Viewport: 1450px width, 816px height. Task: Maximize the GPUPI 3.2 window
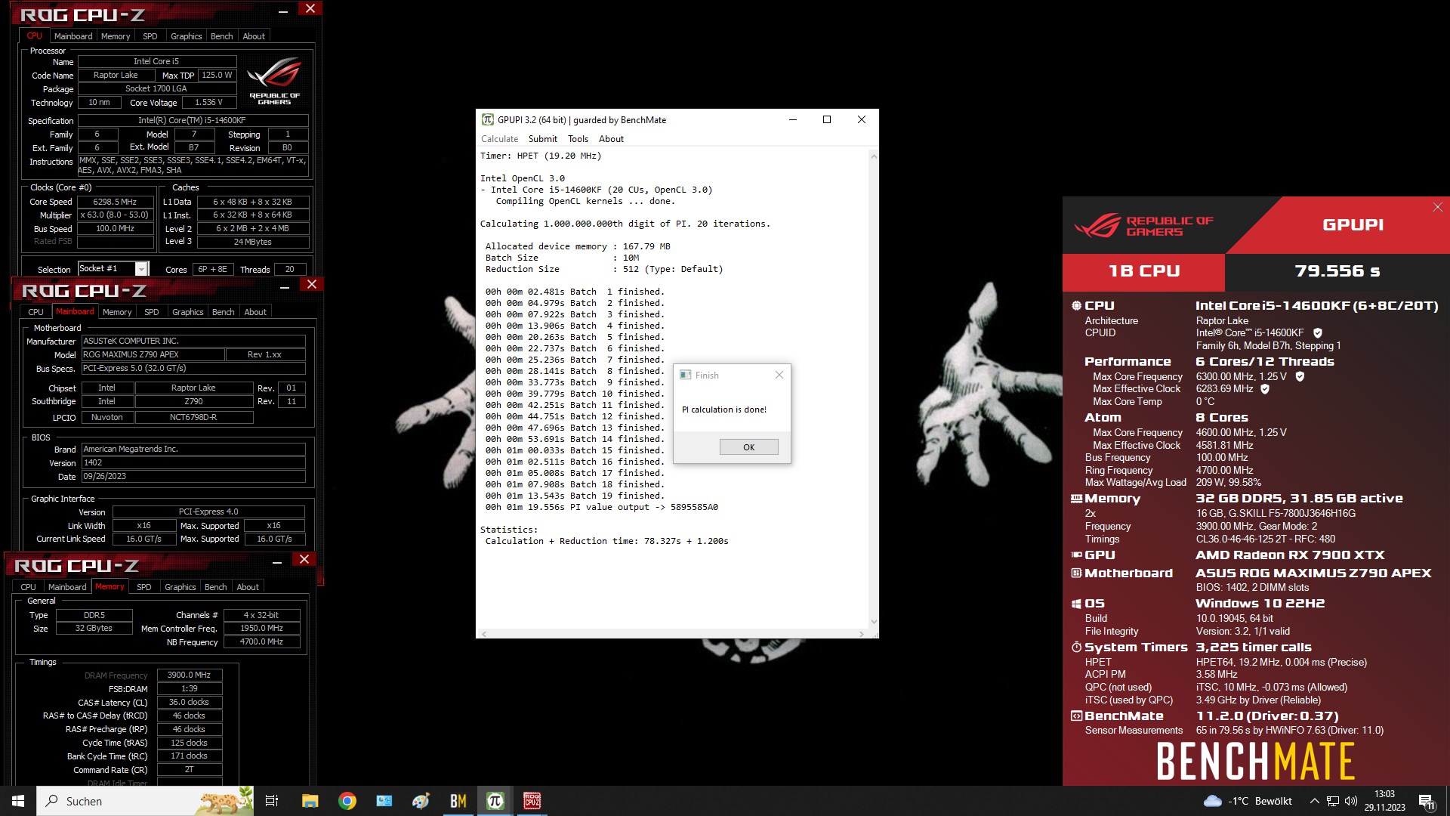827,119
